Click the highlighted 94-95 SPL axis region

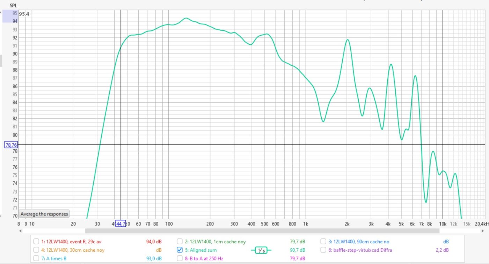click(x=10, y=16)
